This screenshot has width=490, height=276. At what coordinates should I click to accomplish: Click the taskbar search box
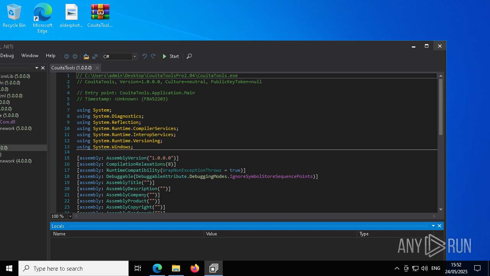coord(73,268)
